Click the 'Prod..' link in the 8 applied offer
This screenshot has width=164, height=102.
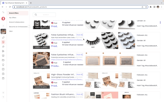click(55, 46)
